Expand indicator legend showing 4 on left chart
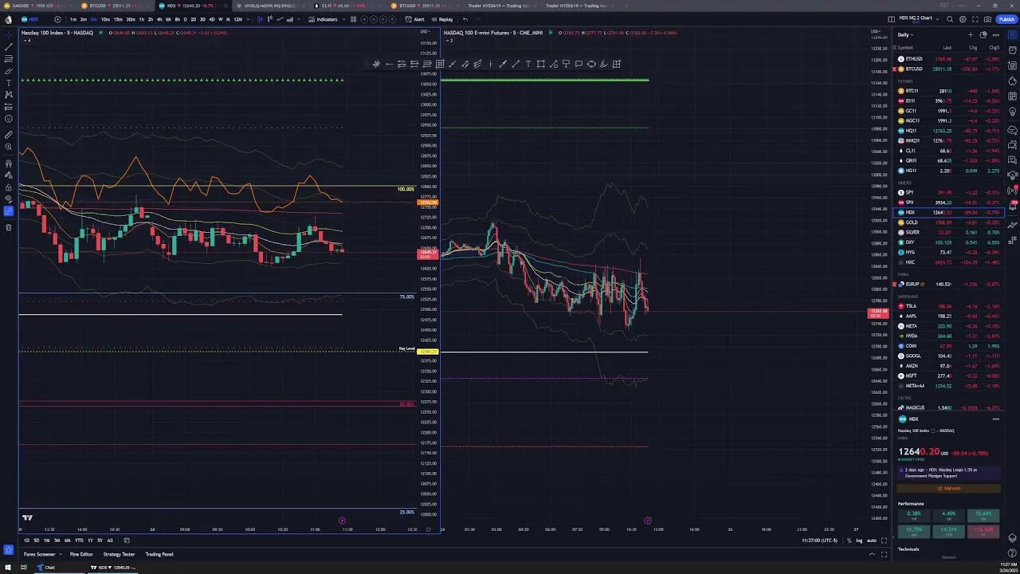Image resolution: width=1020 pixels, height=574 pixels. 28,40
